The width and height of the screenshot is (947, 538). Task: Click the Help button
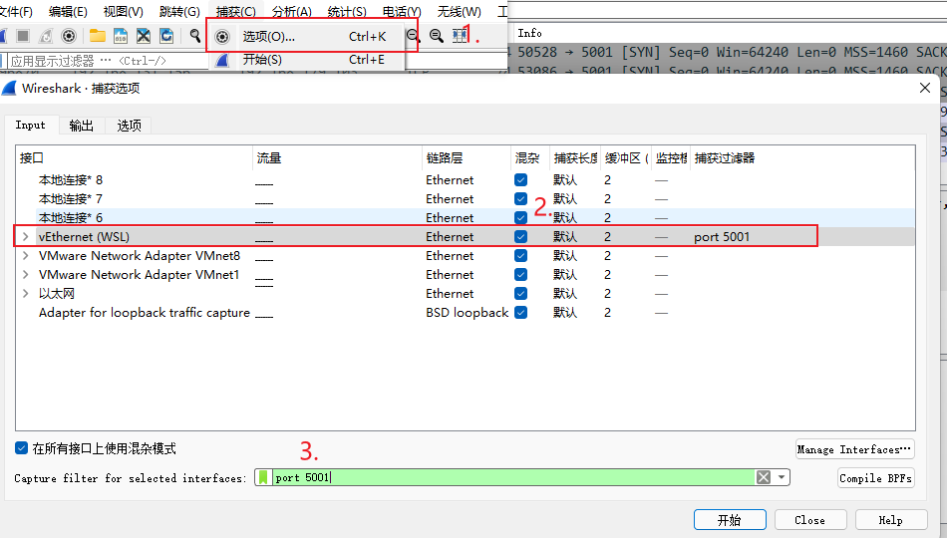click(891, 520)
